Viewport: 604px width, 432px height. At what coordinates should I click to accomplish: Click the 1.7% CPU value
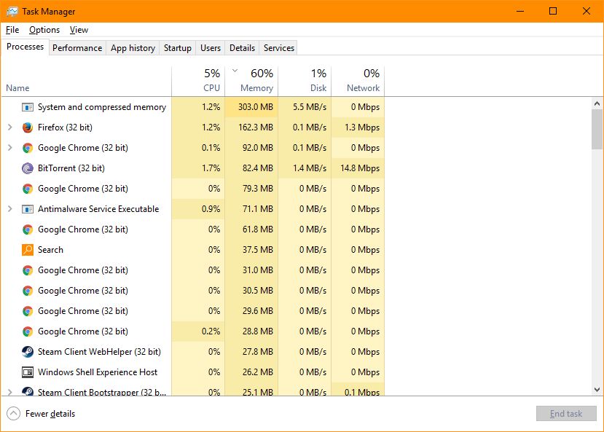(x=211, y=168)
